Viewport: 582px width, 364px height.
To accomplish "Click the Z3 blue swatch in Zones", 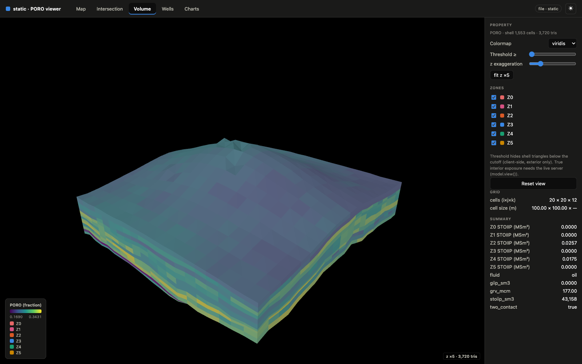I will tap(502, 124).
